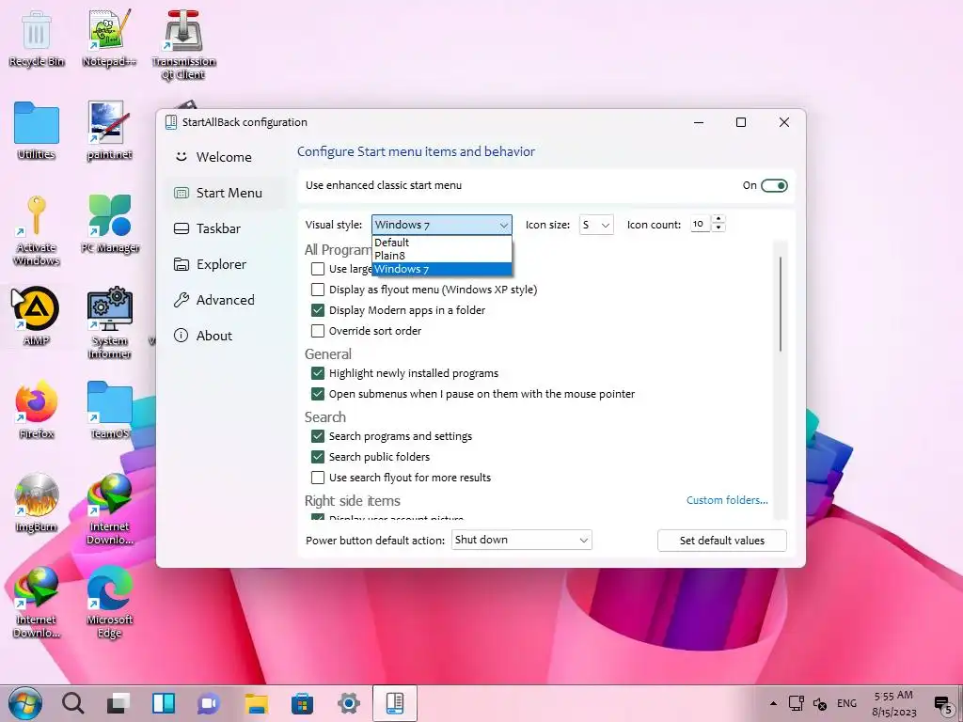
Task: Click the network tray icon
Action: tap(796, 703)
